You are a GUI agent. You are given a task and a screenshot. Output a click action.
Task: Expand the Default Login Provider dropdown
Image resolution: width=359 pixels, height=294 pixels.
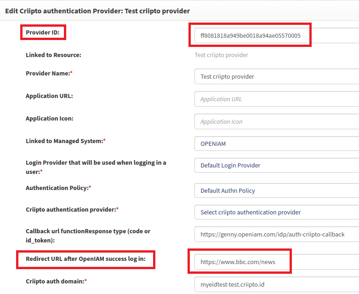[276, 166]
